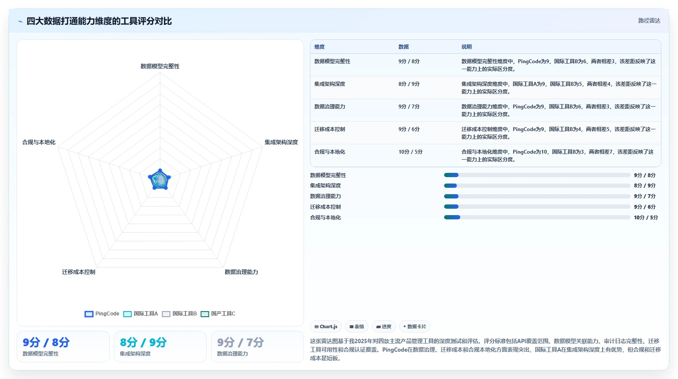The width and height of the screenshot is (678, 379).
Task: Click radar axis label 集成架构深度
Action: tap(281, 142)
